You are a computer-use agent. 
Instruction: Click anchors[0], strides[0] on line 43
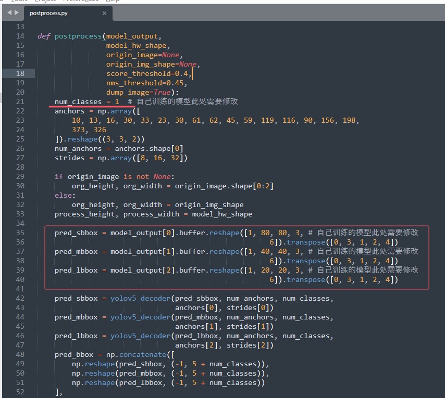(224, 307)
